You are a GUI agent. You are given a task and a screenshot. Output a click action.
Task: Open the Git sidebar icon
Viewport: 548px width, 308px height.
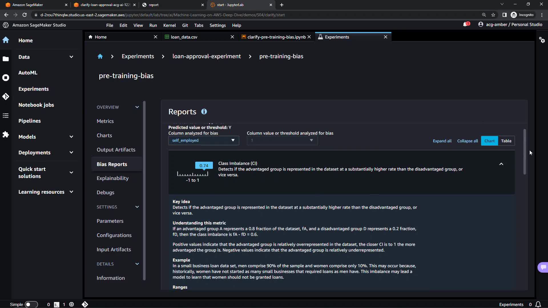tap(6, 96)
